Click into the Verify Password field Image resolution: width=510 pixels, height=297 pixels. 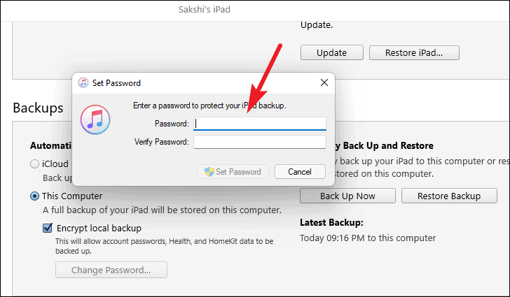[x=260, y=142]
